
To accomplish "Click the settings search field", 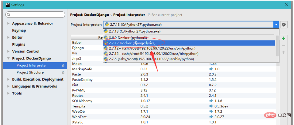I will [35, 15].
